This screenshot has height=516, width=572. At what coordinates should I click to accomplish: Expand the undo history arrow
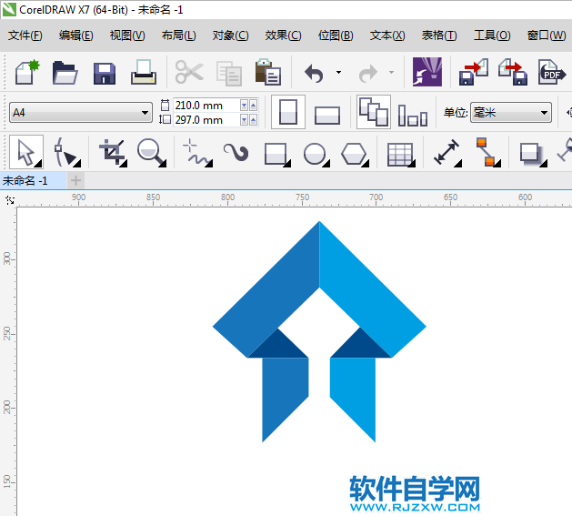(x=338, y=72)
